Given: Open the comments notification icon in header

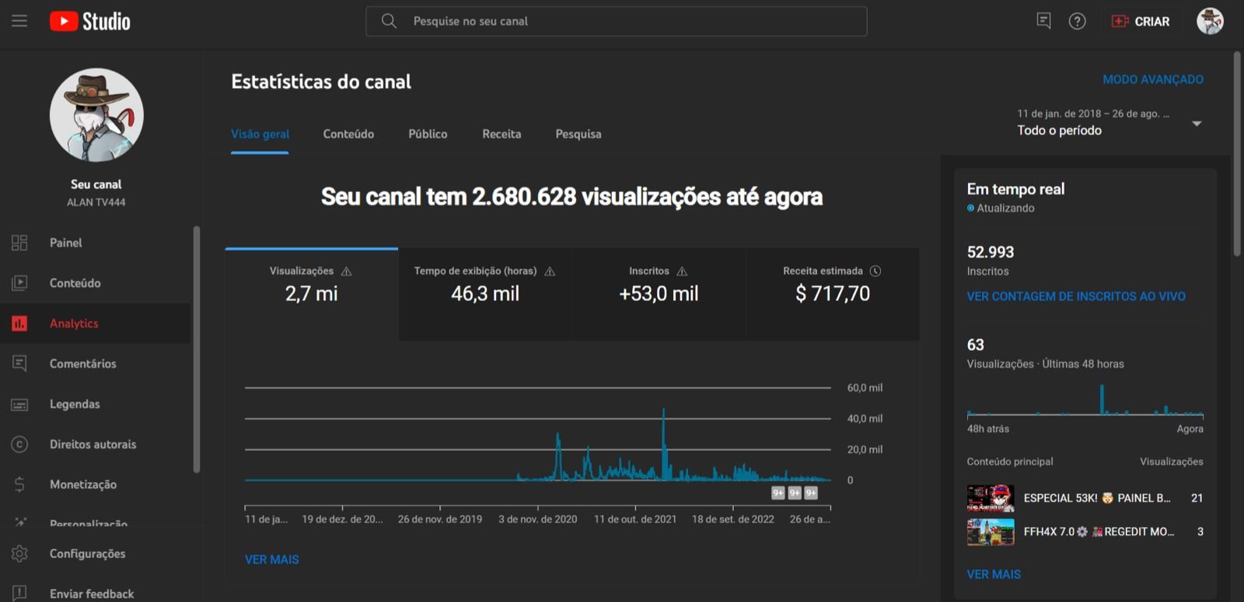Looking at the screenshot, I should pyautogui.click(x=1043, y=21).
